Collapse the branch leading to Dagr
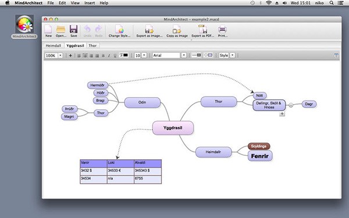Image resolution: width=349 pixels, height=218 pixels. (291, 105)
